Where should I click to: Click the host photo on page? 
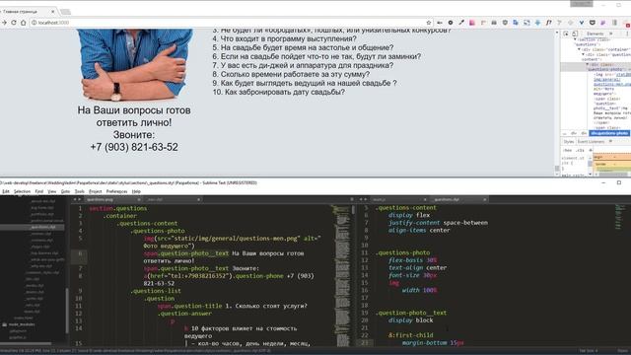pyautogui.click(x=135, y=64)
